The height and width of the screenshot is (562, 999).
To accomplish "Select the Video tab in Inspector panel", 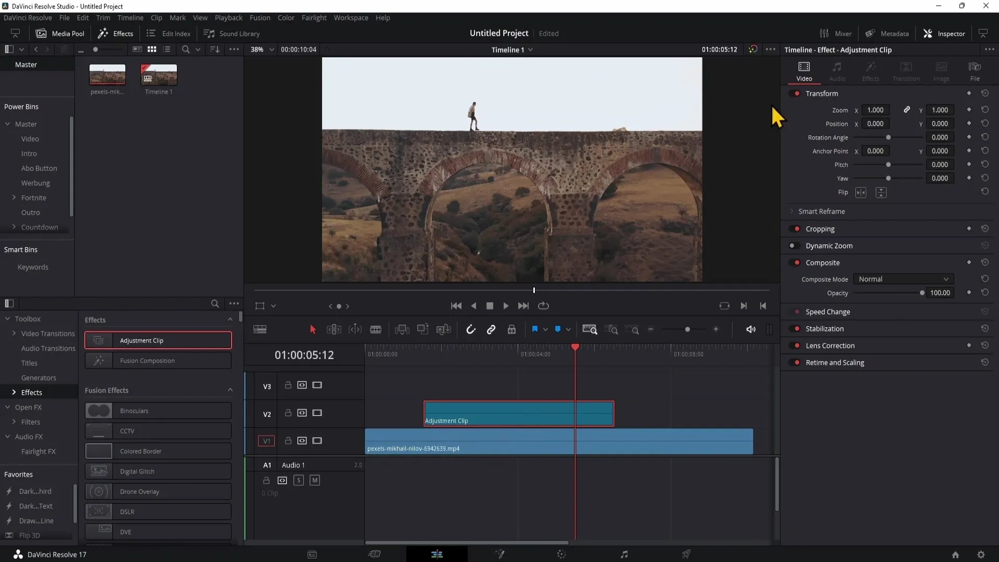I will click(x=804, y=71).
